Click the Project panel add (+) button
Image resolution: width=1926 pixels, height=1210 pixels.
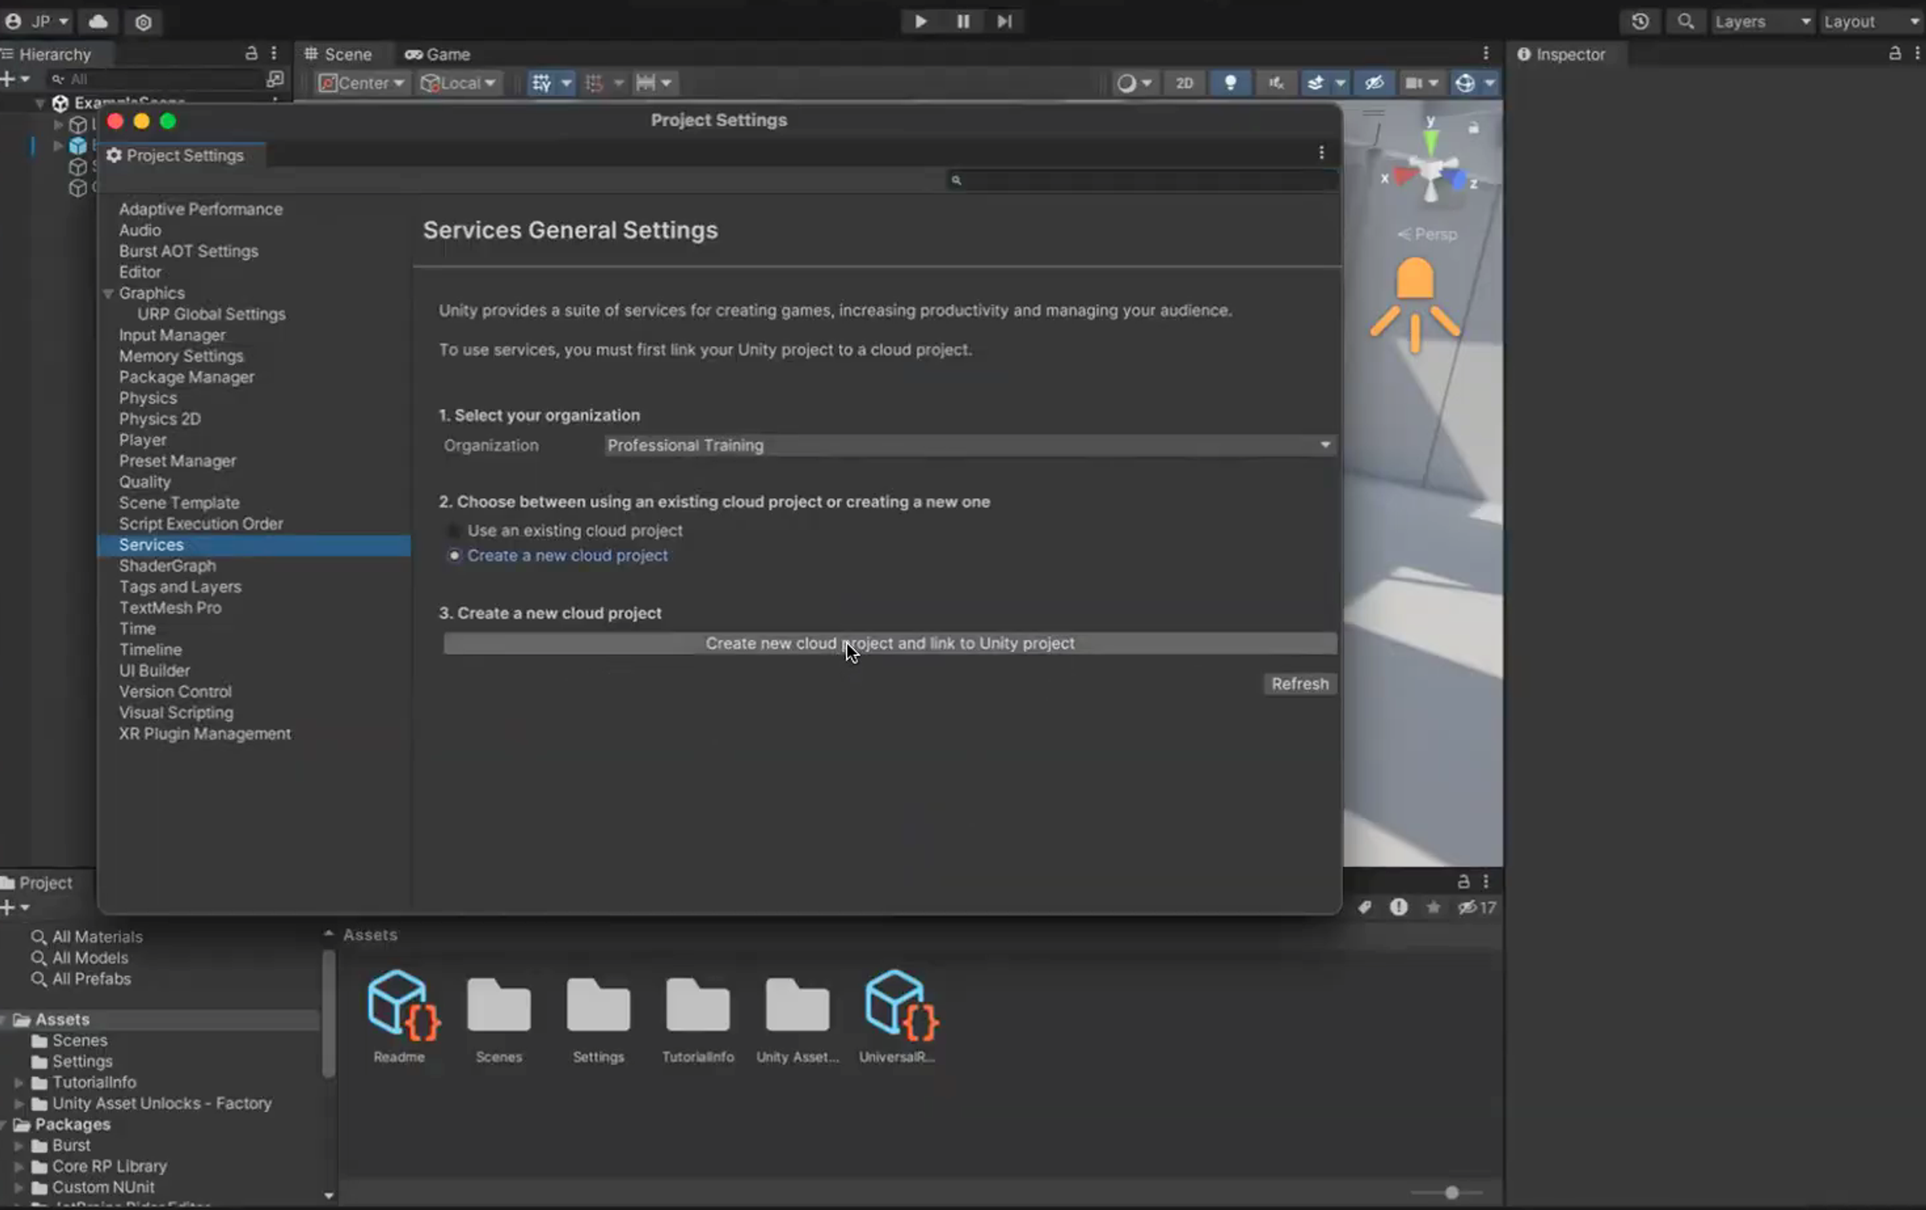coord(8,908)
